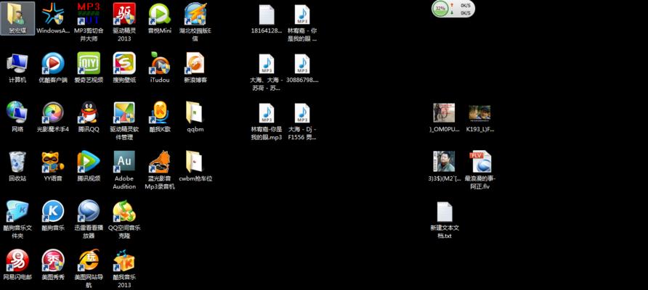Launch 驱动精灵2013

tap(124, 22)
